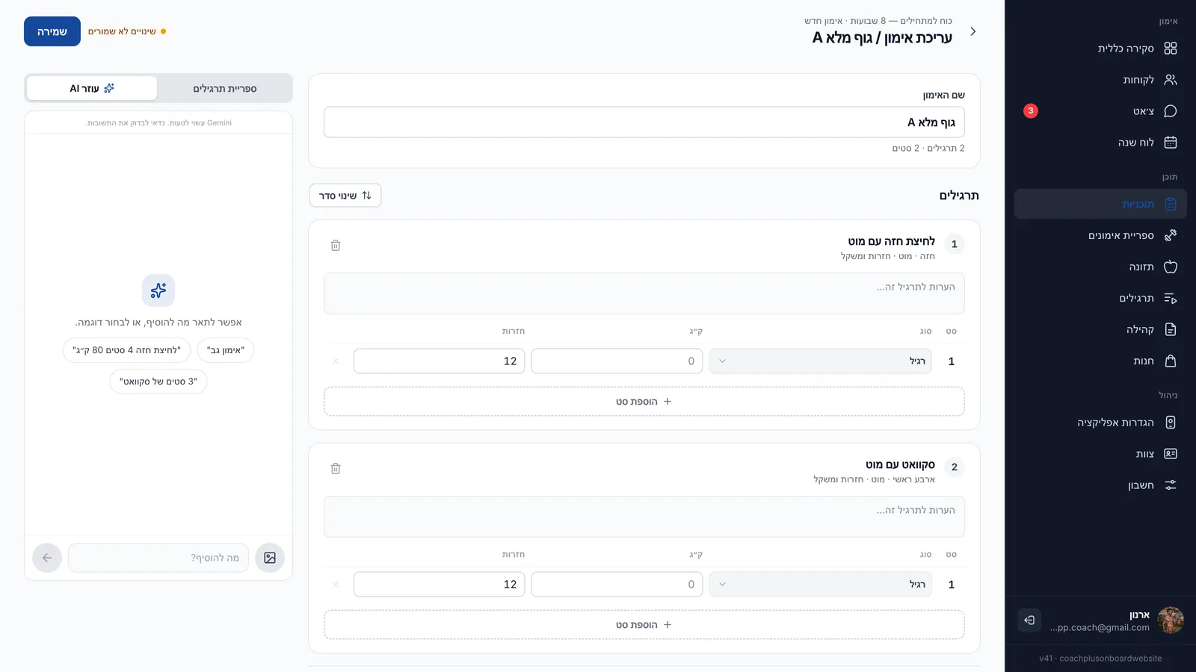The height and width of the screenshot is (672, 1196).
Task: Go back using the chevron next to page title
Action: tap(972, 31)
